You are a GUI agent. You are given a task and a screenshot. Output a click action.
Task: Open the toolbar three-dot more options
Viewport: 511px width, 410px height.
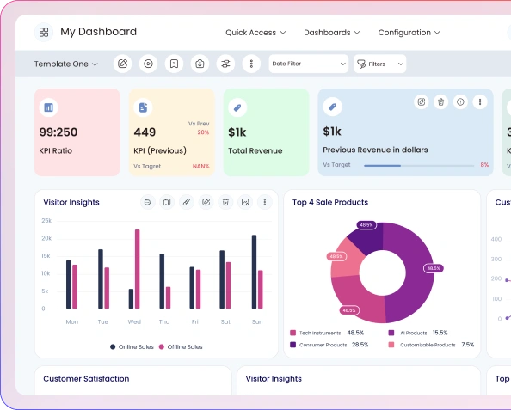251,64
